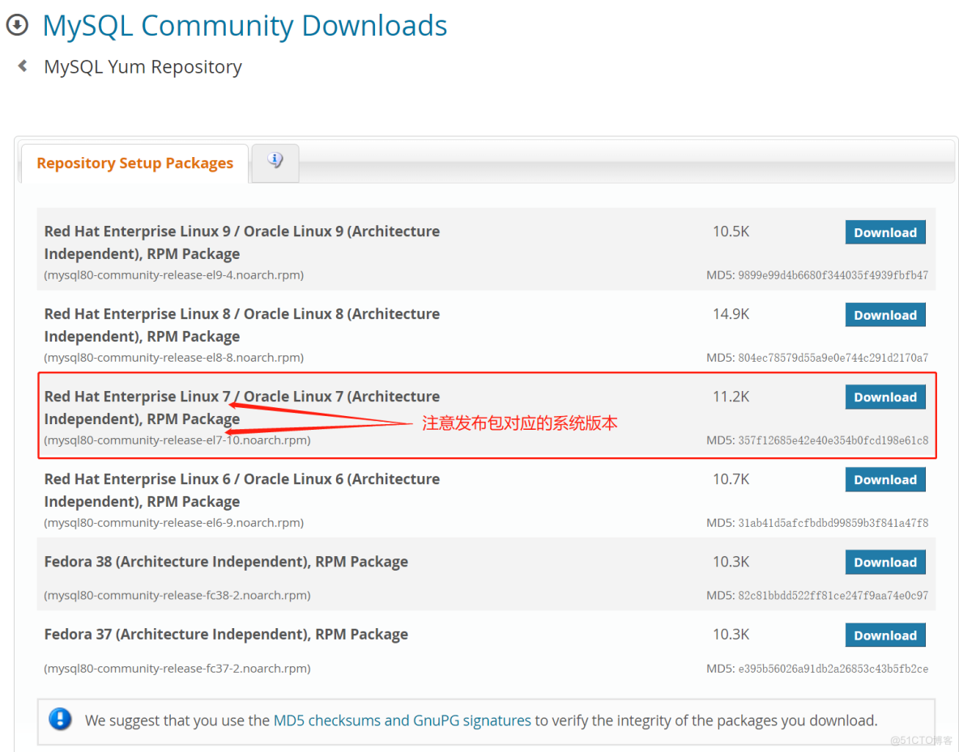
Task: Click the info icon tab next to Repository Setup Packages
Action: [275, 163]
